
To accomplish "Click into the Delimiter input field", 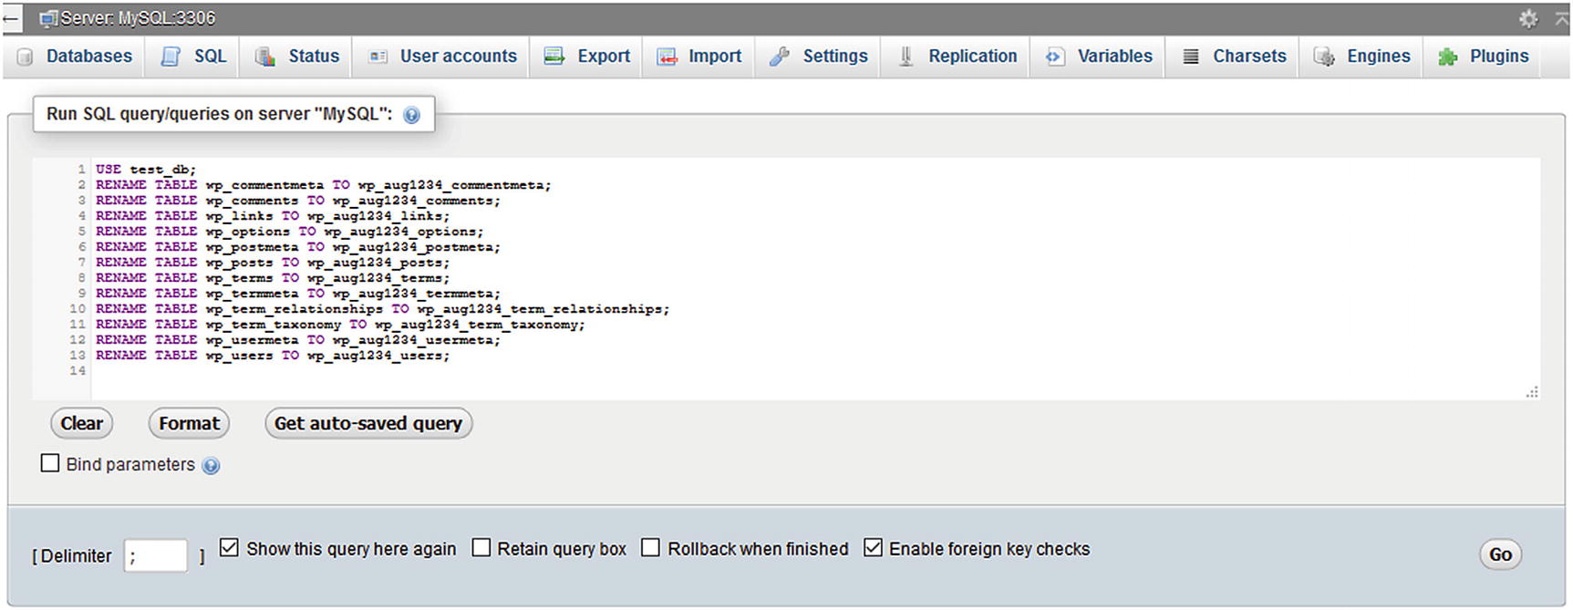I will coord(156,555).
